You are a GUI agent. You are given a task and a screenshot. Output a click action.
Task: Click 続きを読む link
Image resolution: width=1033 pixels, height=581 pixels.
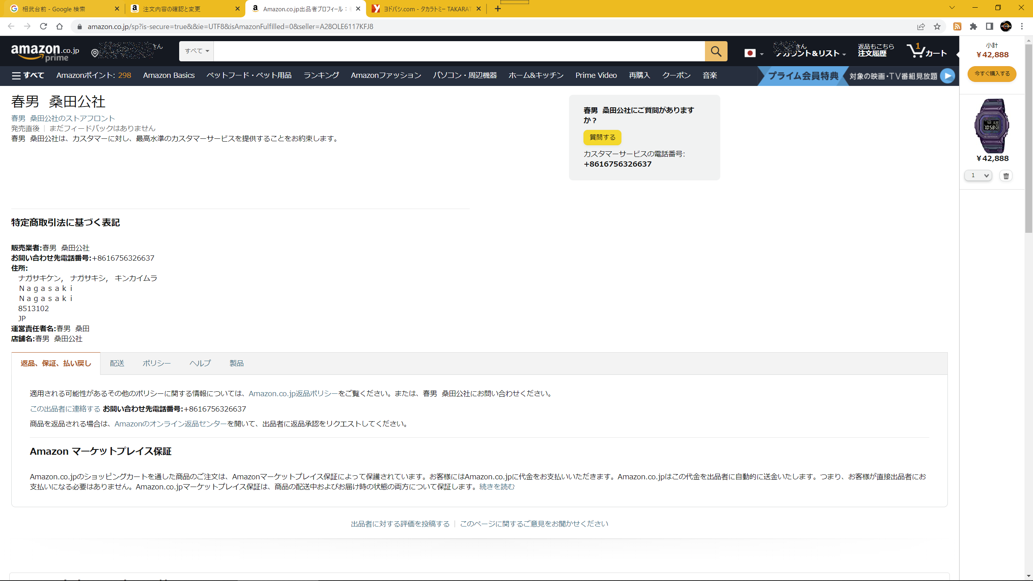tap(497, 487)
